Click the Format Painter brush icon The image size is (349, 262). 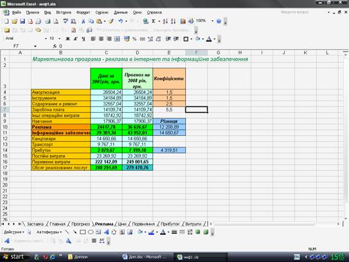(111, 21)
